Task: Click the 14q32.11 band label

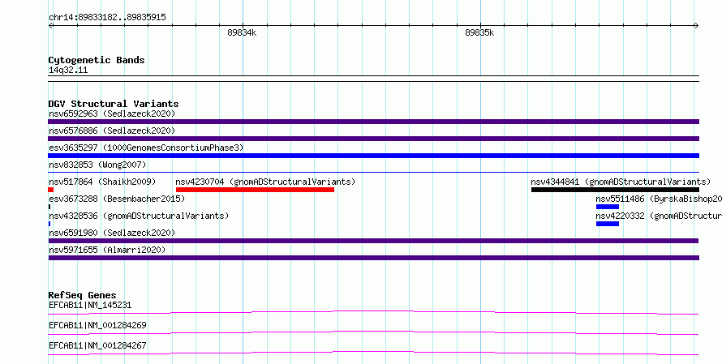Action: coord(68,71)
